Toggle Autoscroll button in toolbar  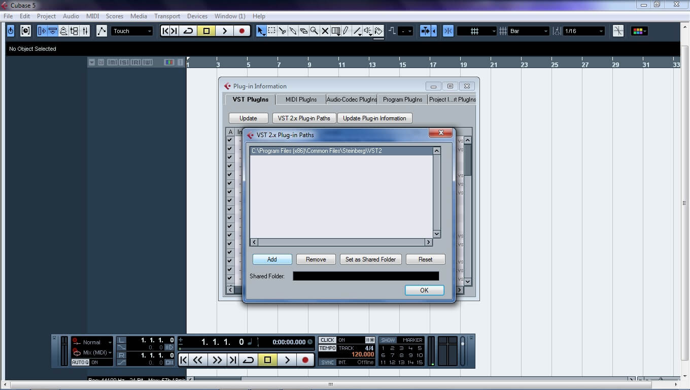(426, 31)
